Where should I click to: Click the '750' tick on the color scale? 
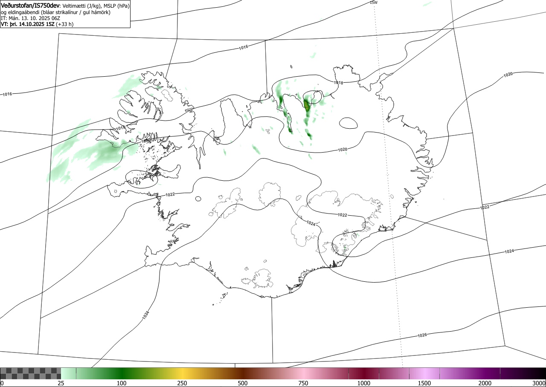coord(303,383)
